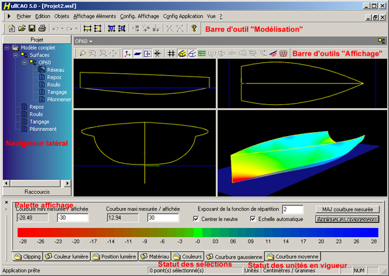Click the New project icon
The image size is (389, 276).
coord(12,29)
